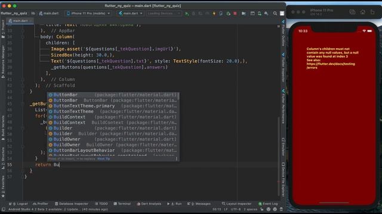Click status bar tool windows toggle icon
This screenshot has height=214, width=382.
4,209
